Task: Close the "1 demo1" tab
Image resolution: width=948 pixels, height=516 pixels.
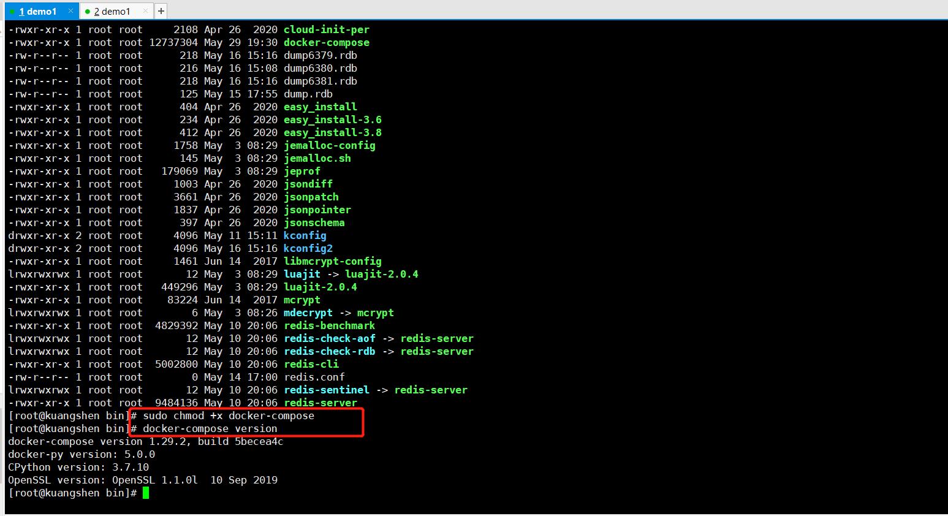Action: coord(71,11)
